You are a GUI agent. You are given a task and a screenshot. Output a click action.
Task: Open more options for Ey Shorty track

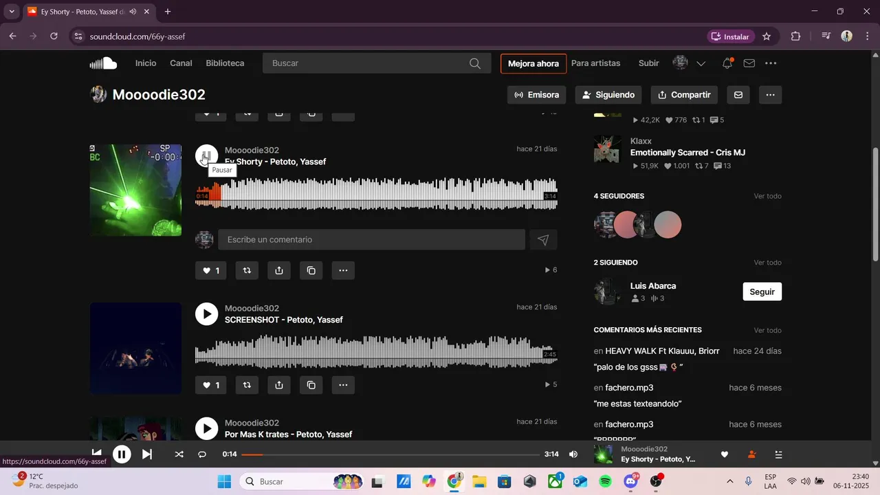(343, 270)
